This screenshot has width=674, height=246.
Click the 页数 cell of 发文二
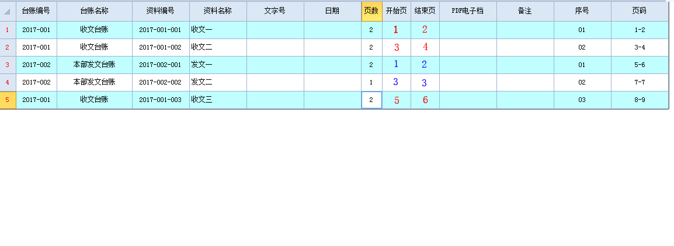(372, 82)
